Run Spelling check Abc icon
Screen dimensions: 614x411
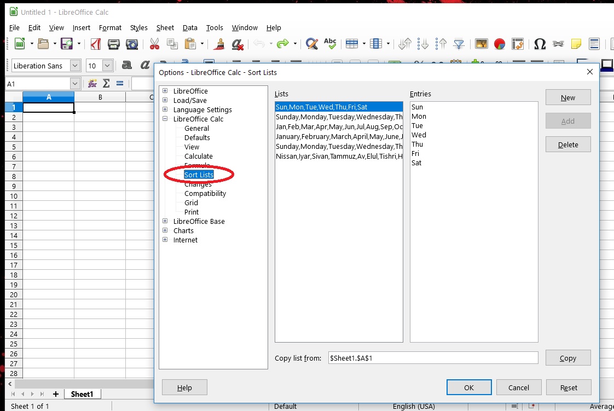tap(330, 44)
